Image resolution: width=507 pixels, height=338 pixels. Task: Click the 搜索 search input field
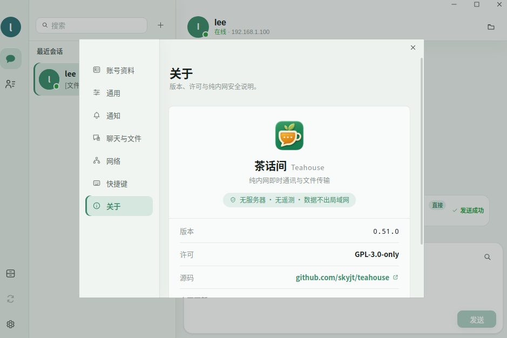[91, 25]
